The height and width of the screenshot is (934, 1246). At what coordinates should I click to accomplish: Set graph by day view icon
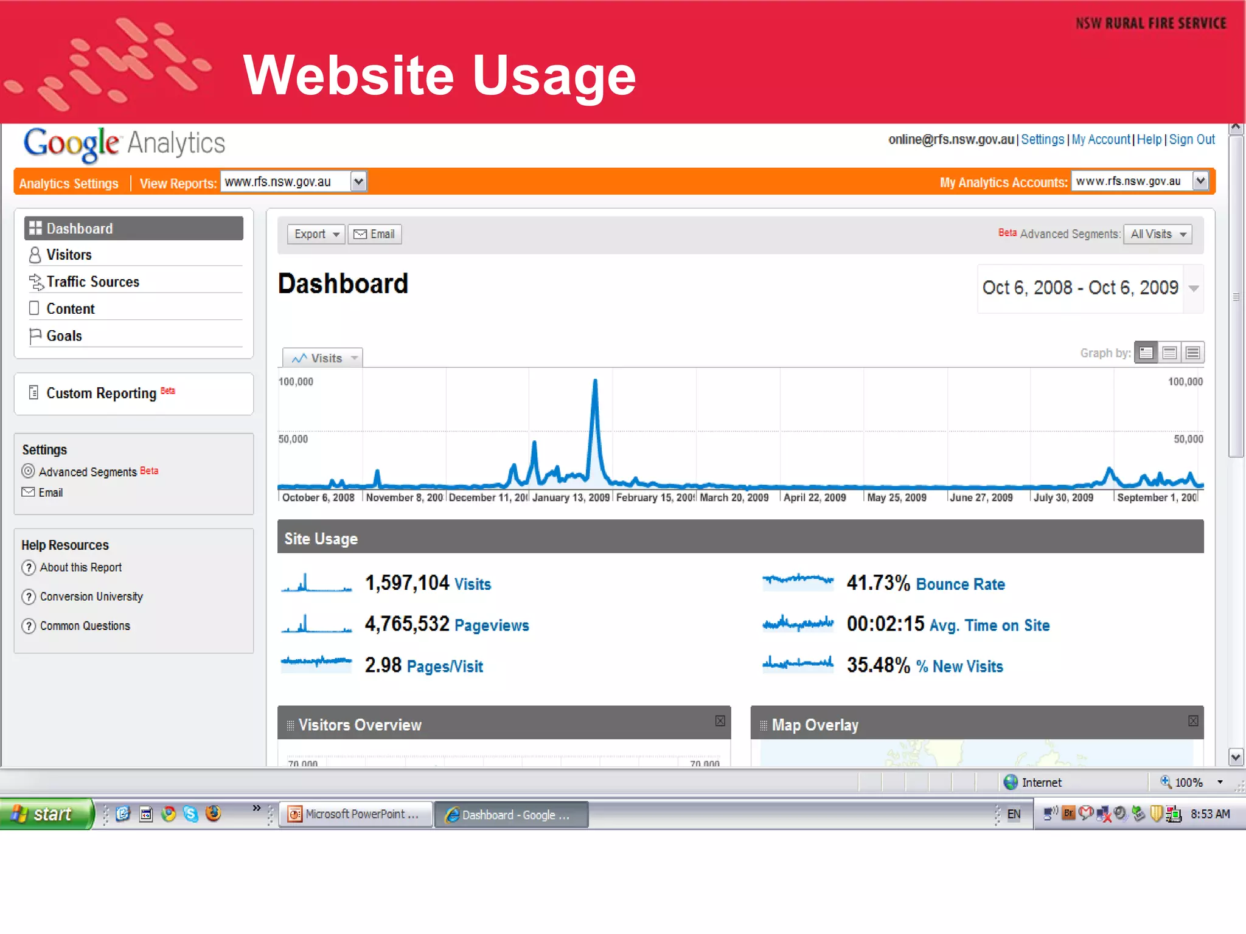pyautogui.click(x=1146, y=353)
